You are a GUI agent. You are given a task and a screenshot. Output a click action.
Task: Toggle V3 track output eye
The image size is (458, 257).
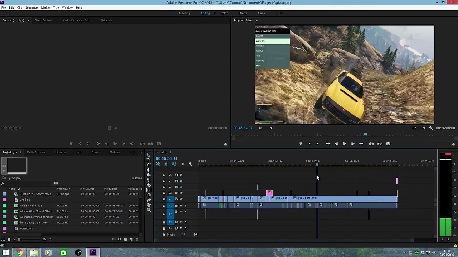click(x=181, y=187)
